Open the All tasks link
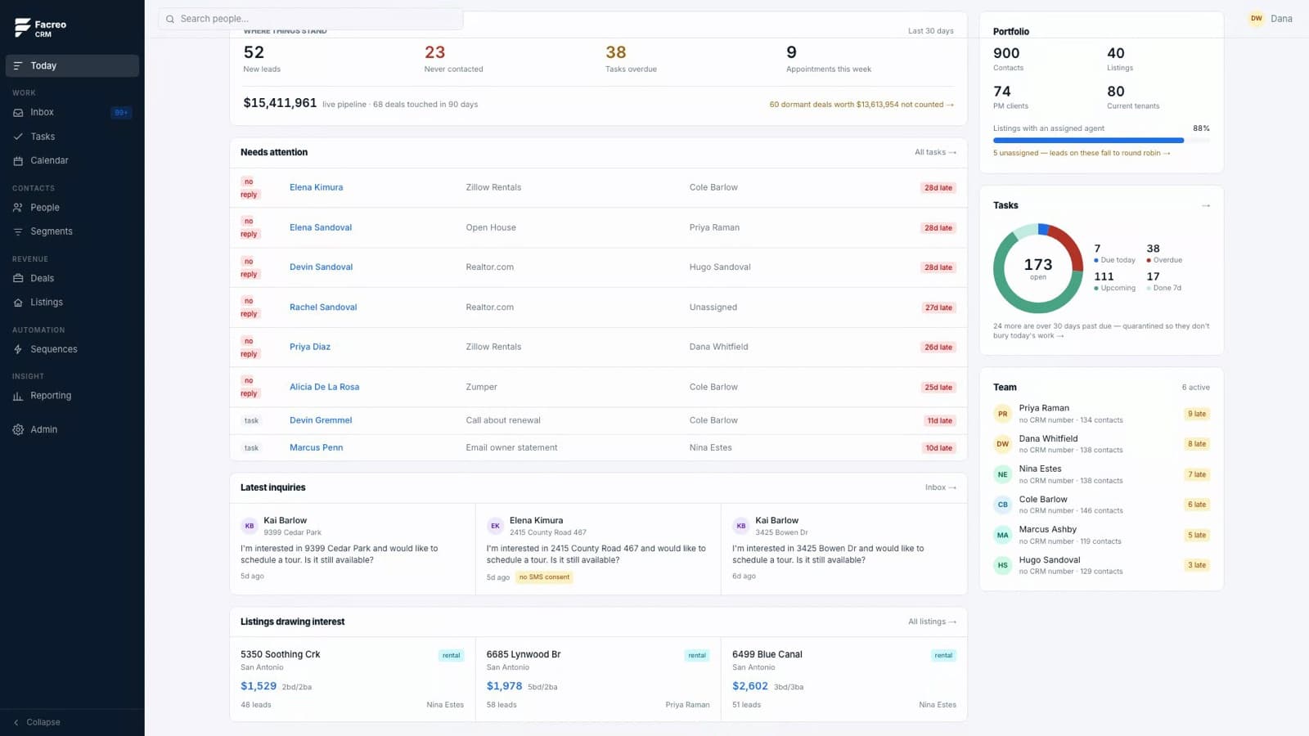The width and height of the screenshot is (1309, 736). [935, 152]
